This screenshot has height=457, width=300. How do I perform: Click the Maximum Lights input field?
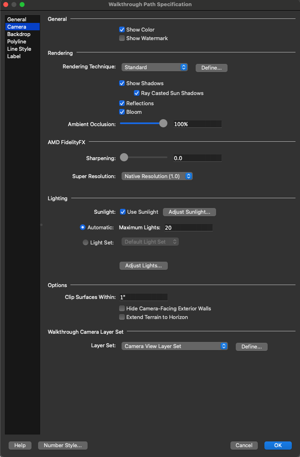pyautogui.click(x=188, y=227)
